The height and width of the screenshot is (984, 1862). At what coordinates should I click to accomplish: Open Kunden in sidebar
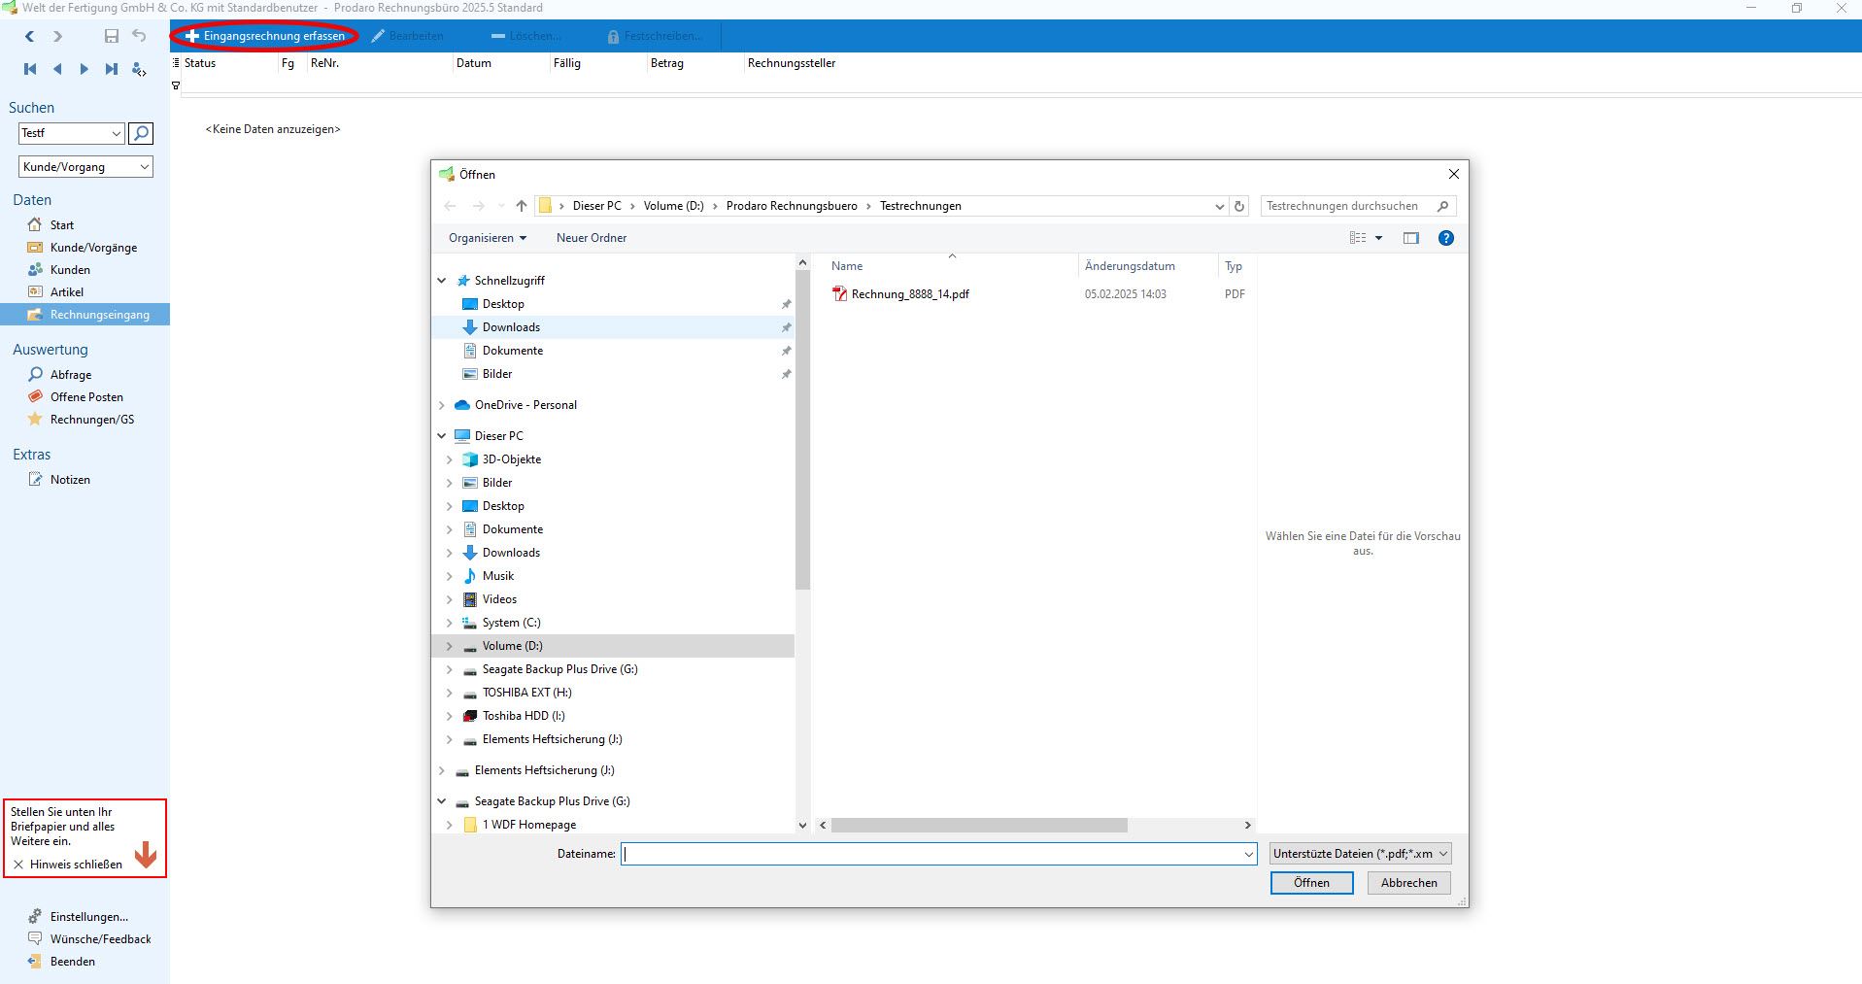70,270
